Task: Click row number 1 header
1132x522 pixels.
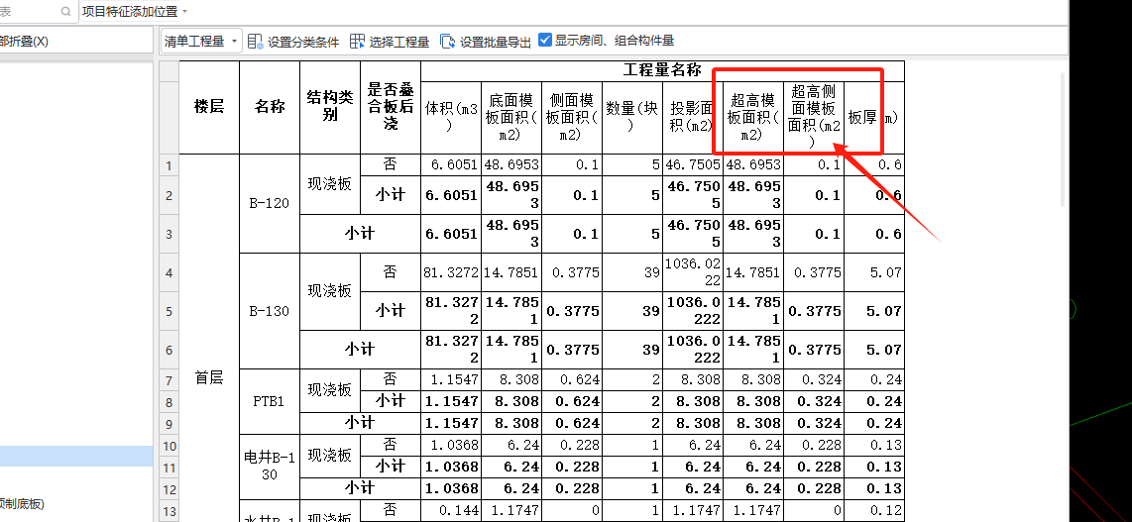Action: coord(169,165)
